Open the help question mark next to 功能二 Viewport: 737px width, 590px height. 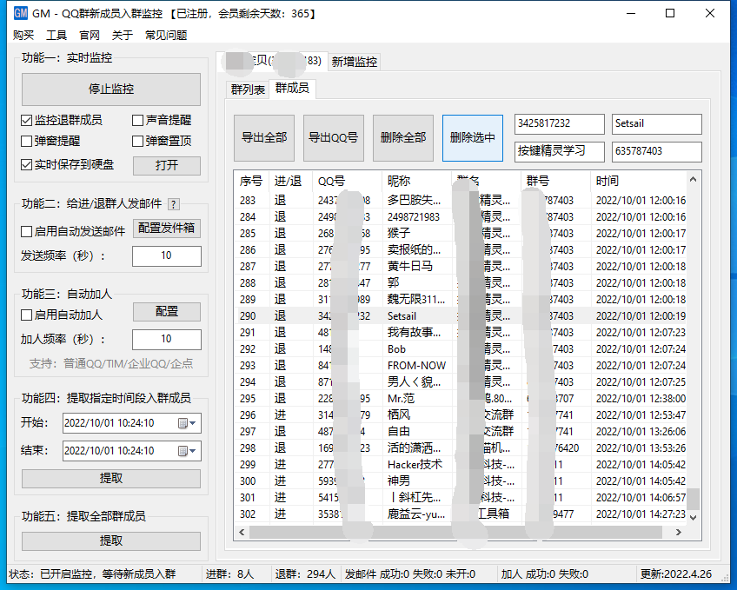(174, 204)
